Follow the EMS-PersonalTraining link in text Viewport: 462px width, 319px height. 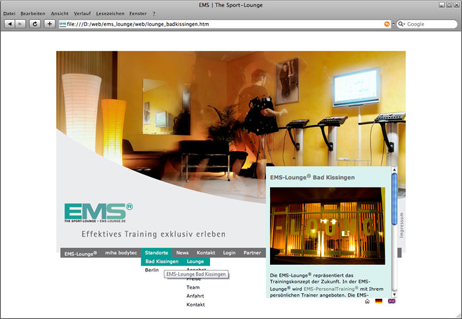coord(331,289)
